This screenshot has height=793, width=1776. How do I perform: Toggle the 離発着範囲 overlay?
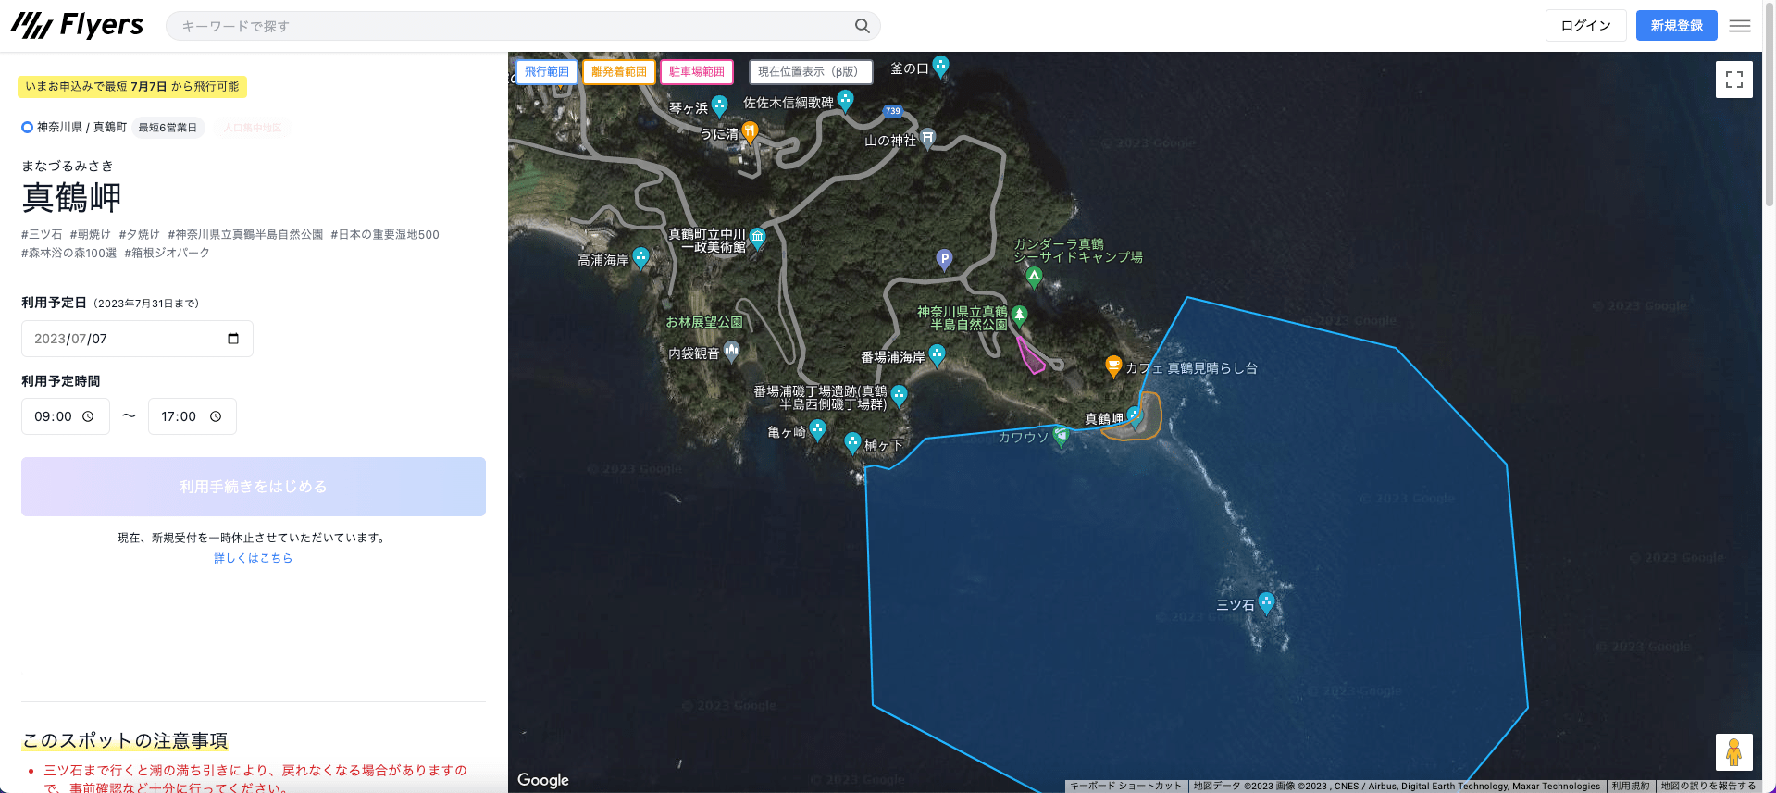point(619,72)
